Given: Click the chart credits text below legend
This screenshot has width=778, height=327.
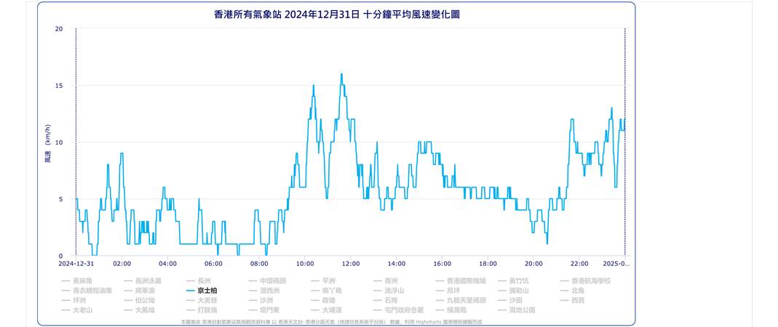Looking at the screenshot, I should pyautogui.click(x=331, y=321).
